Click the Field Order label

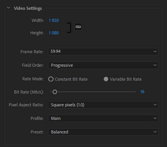tap(33, 65)
